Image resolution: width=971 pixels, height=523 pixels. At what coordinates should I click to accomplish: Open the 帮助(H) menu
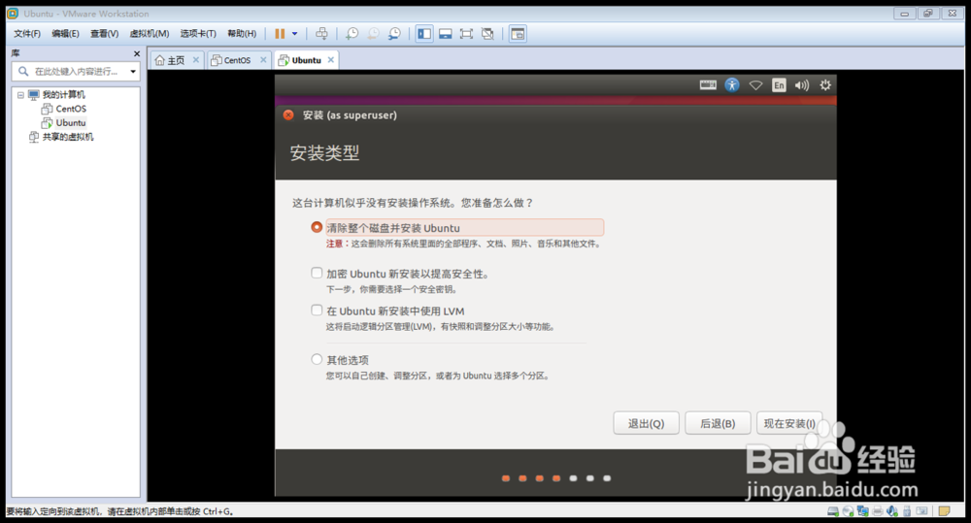242,33
